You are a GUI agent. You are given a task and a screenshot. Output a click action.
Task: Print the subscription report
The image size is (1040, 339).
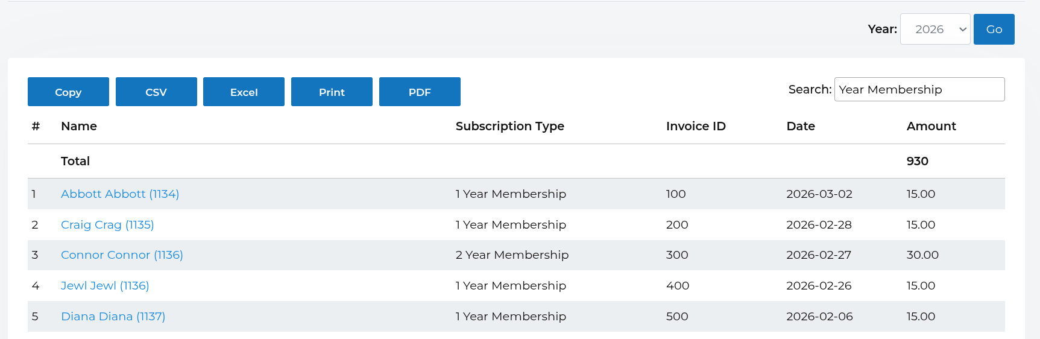tap(332, 92)
